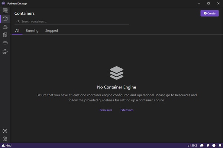Switch to the Stopped tab
The image size is (223, 148).
point(52,31)
